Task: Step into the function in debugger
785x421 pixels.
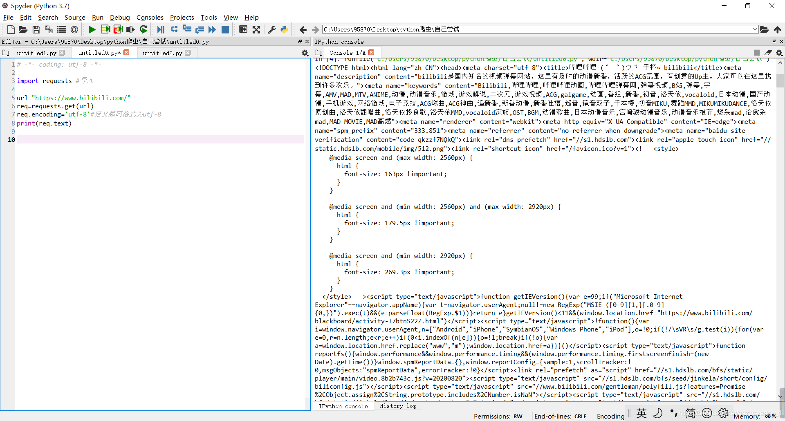Action: pyautogui.click(x=187, y=29)
